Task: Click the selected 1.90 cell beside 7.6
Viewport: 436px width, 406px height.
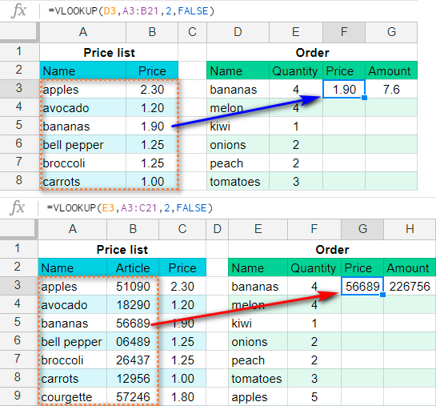Action: 344,89
